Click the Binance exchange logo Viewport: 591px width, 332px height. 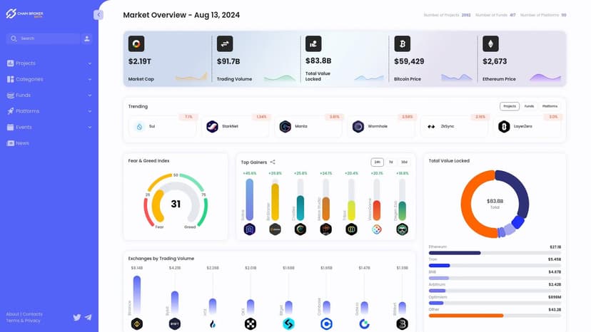tap(136, 323)
